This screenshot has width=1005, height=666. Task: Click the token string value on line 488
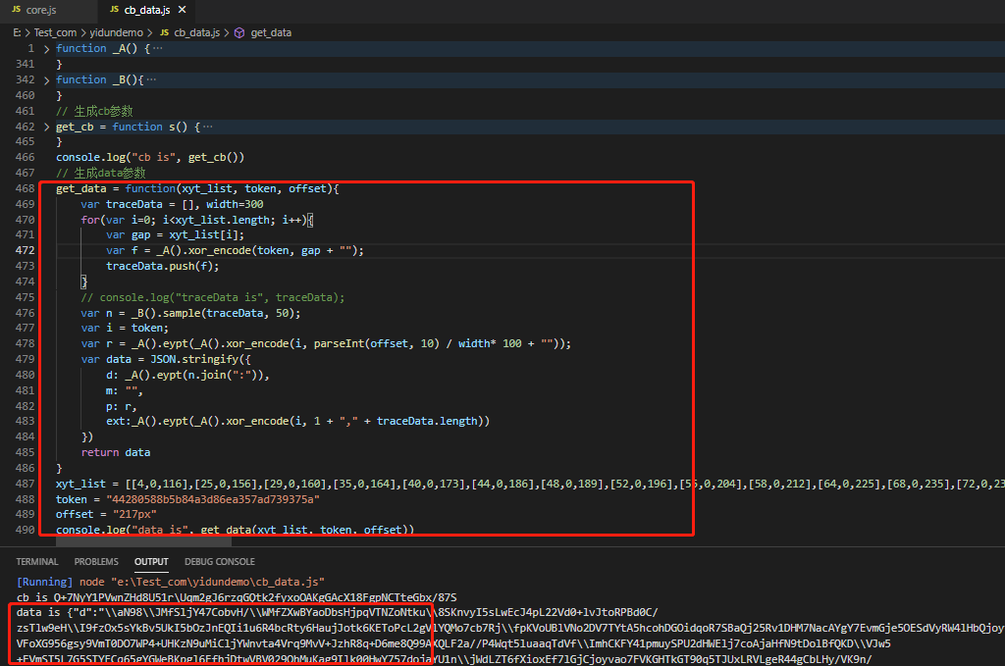213,499
